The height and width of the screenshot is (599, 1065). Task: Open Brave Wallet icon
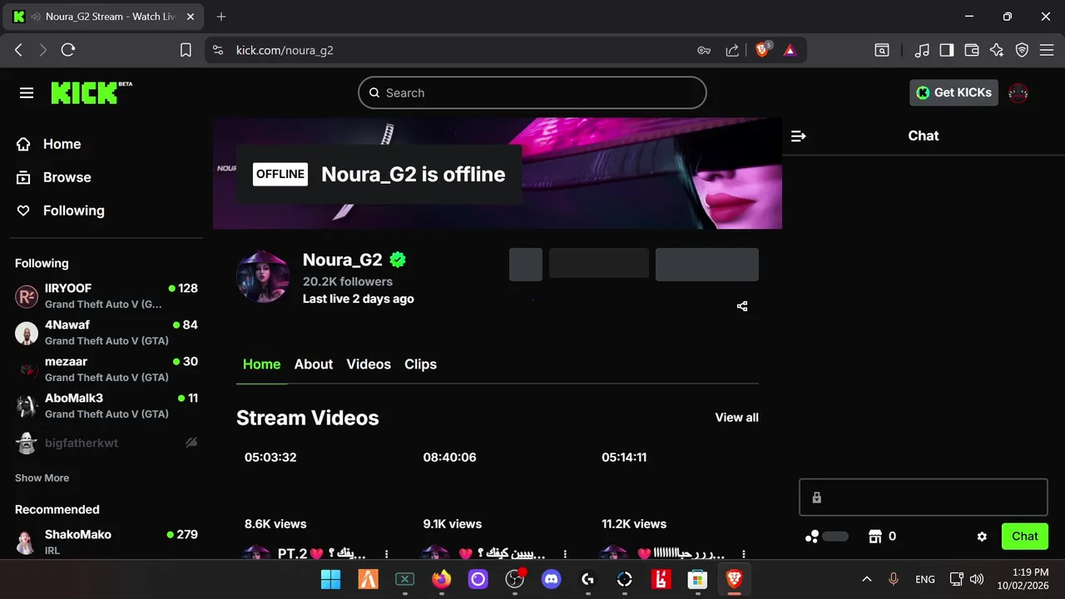click(971, 50)
